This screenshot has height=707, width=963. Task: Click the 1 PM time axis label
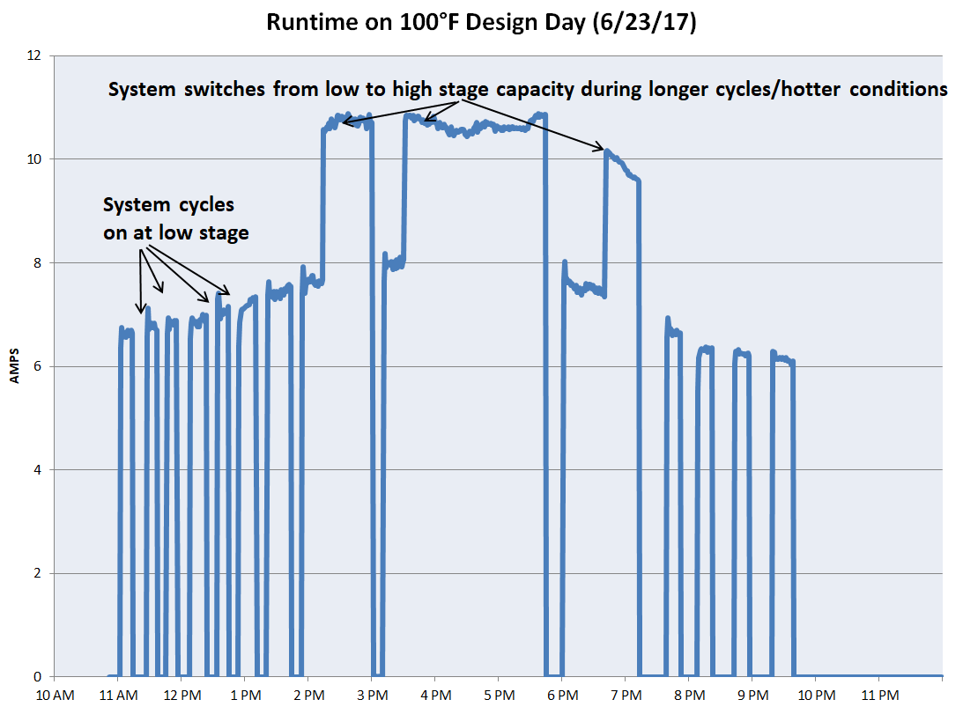point(245,695)
